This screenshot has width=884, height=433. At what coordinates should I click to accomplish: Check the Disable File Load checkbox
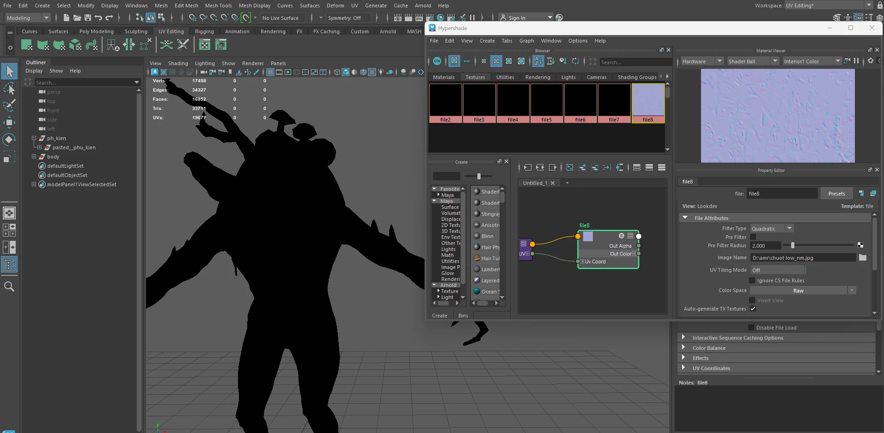(x=751, y=328)
